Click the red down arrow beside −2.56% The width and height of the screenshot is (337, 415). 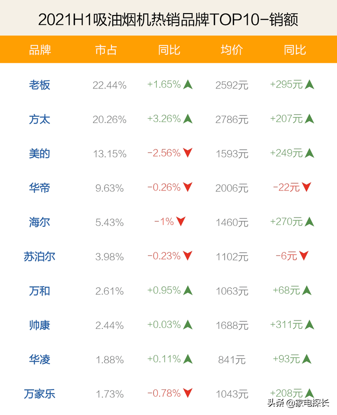pos(188,153)
